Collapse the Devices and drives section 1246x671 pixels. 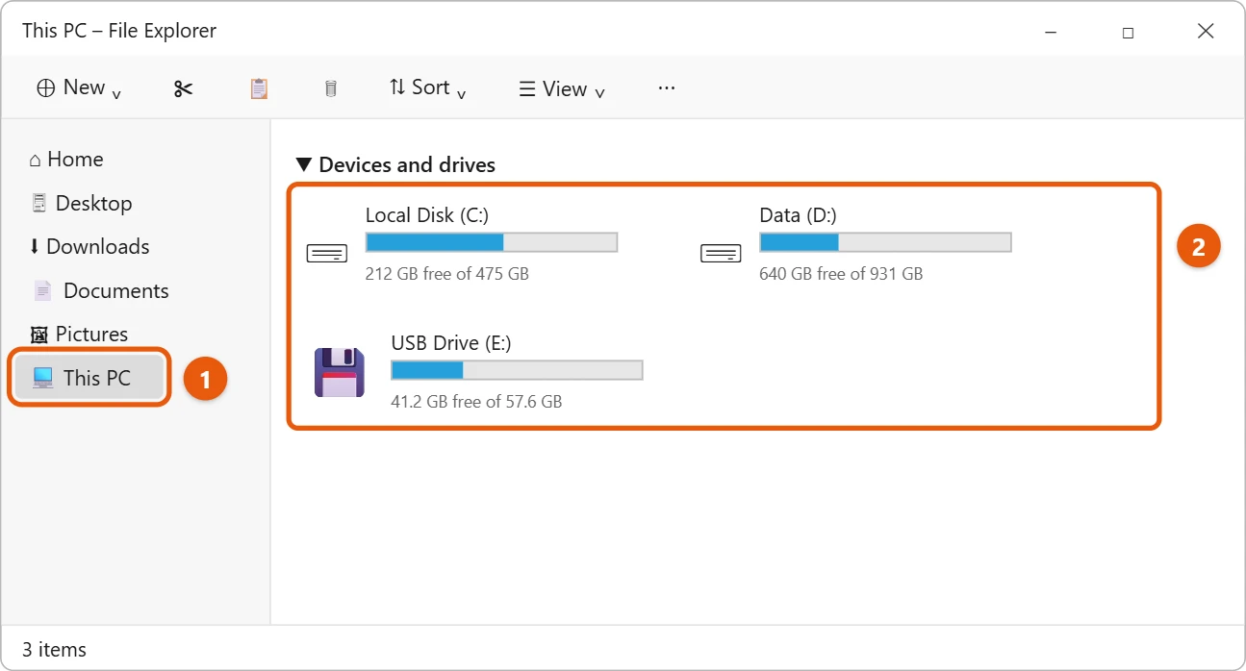point(304,165)
